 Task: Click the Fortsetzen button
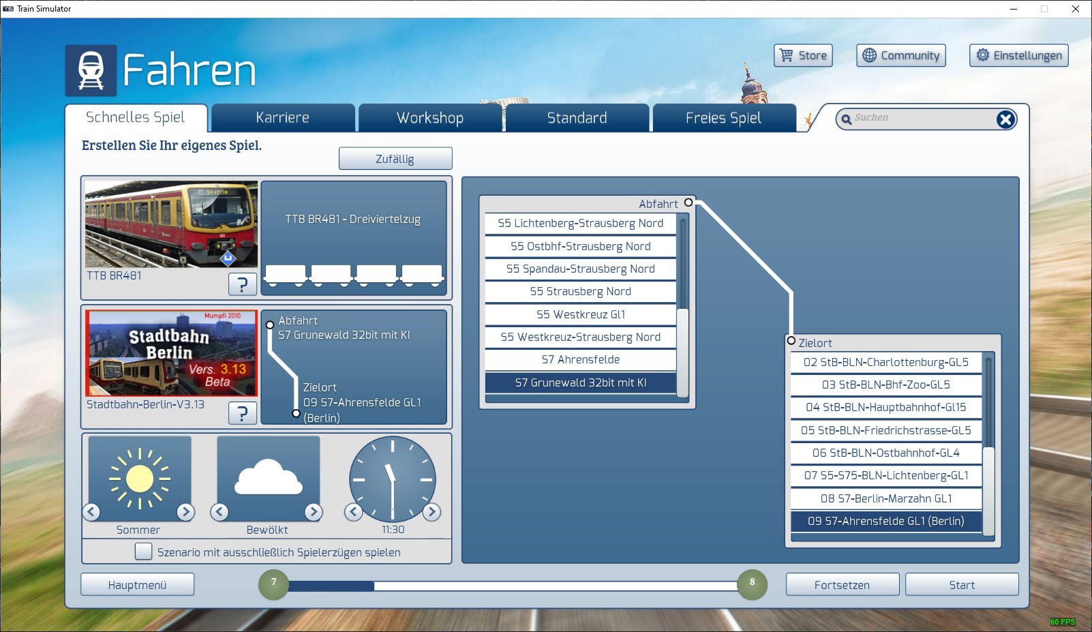tap(843, 585)
